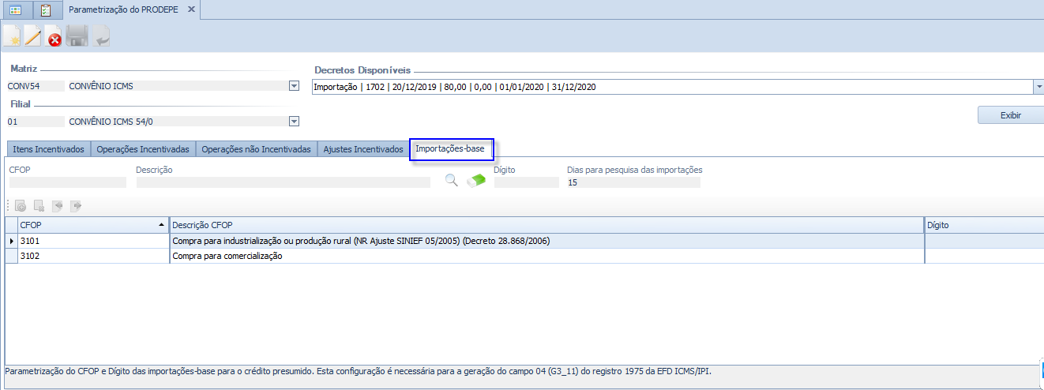1044x390 pixels.
Task: Sort by the CFOP column header
Action: coord(92,225)
